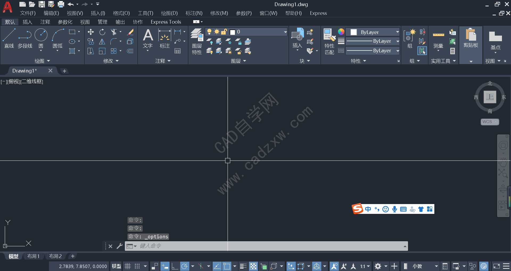Open the Text (文字) tool
The image size is (511, 271).
point(148,39)
